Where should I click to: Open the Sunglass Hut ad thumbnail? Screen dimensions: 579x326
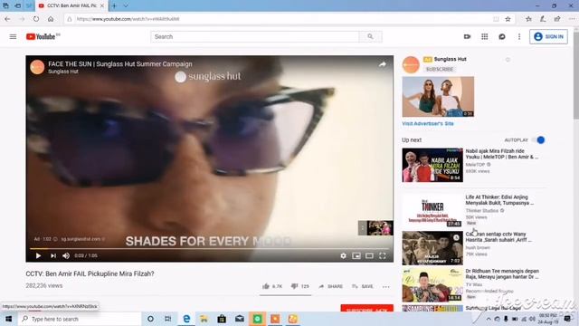tap(438, 97)
